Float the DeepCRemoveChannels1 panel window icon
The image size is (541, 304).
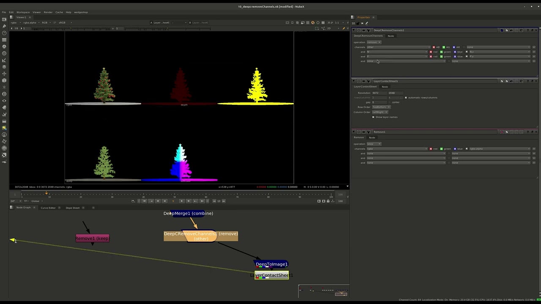tap(532, 30)
